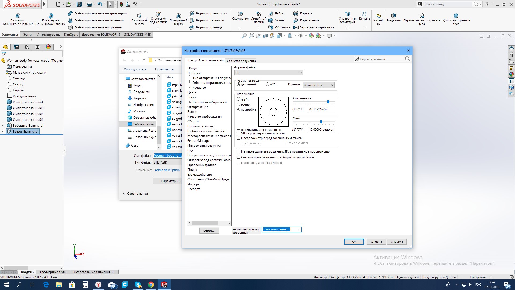Click Зеркальное отражение mirror icon
515x290 pixels.
296,27
